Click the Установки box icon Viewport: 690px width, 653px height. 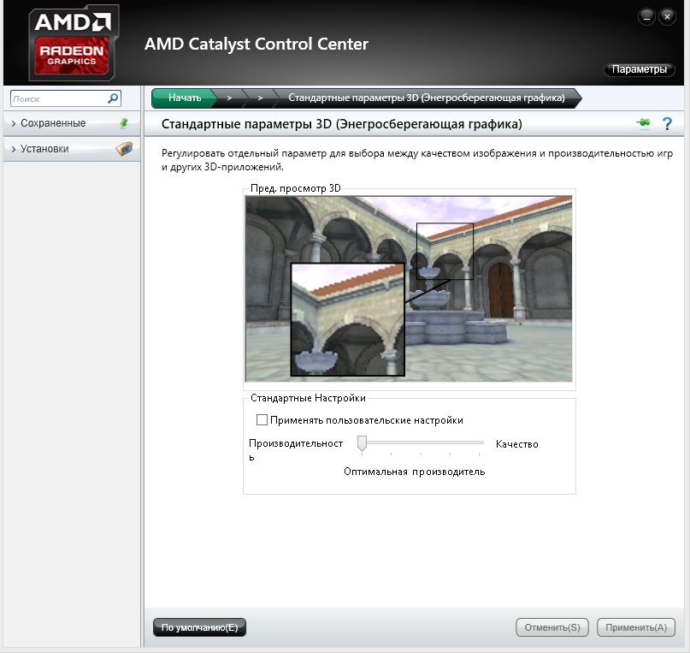(124, 149)
